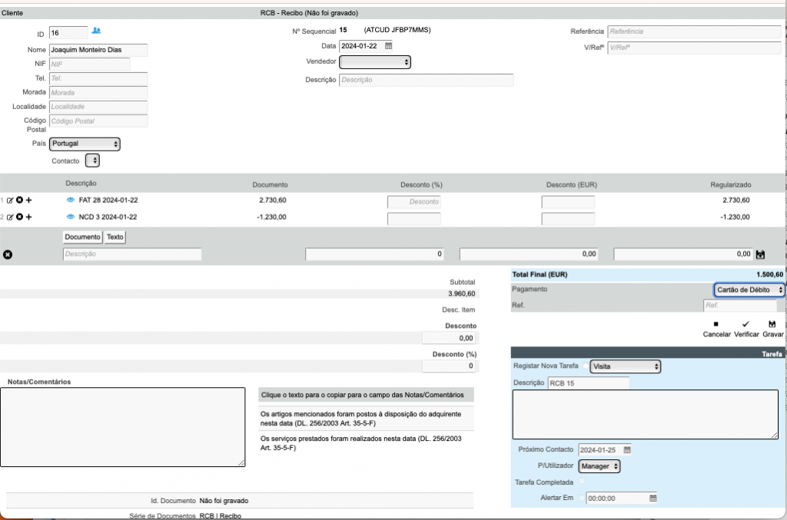The width and height of the screenshot is (787, 520).
Task: Enable Registar Nova Tarefa checkbox
Action: 585,366
